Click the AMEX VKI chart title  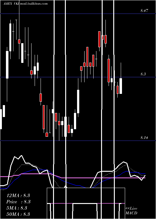pyautogui.click(x=11, y=4)
